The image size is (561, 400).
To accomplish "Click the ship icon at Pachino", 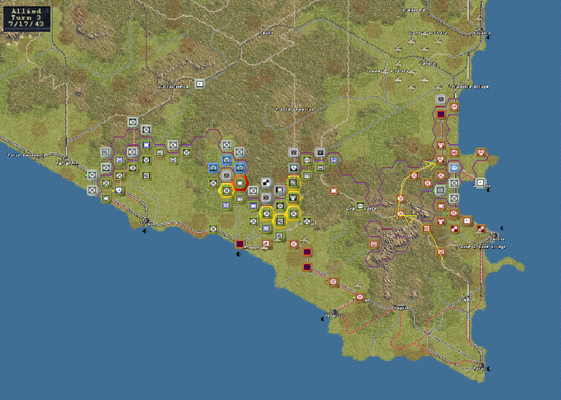I will (x=489, y=369).
